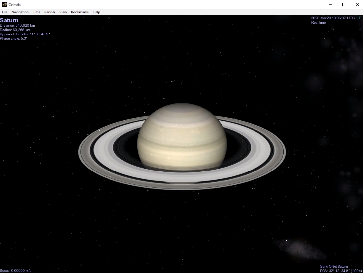Open the Time menu
The width and height of the screenshot is (363, 273).
[36, 12]
